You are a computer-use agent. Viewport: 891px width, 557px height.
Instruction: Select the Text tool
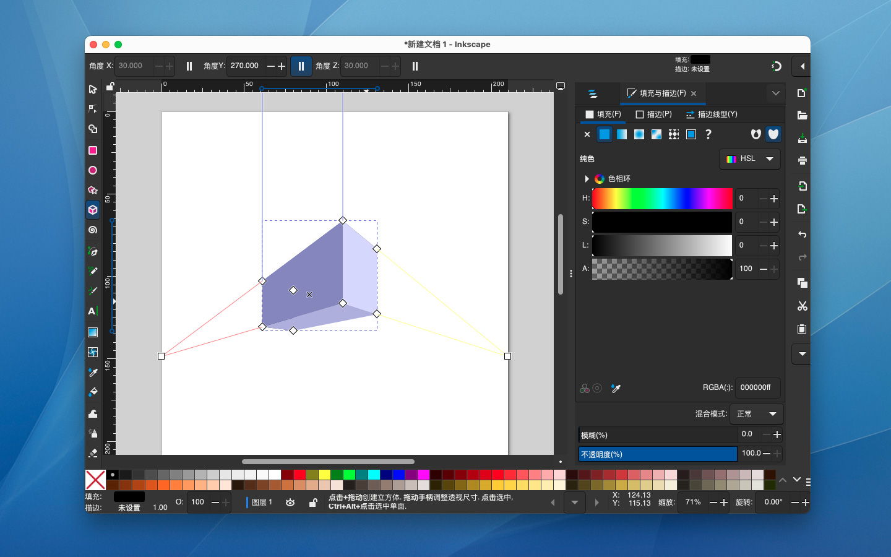93,311
